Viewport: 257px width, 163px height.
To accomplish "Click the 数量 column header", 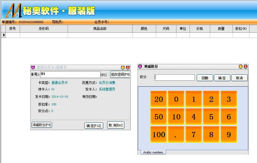I will (221, 29).
